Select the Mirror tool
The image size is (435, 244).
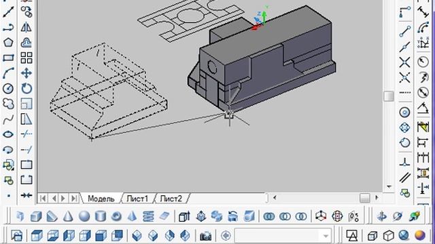tap(27, 27)
